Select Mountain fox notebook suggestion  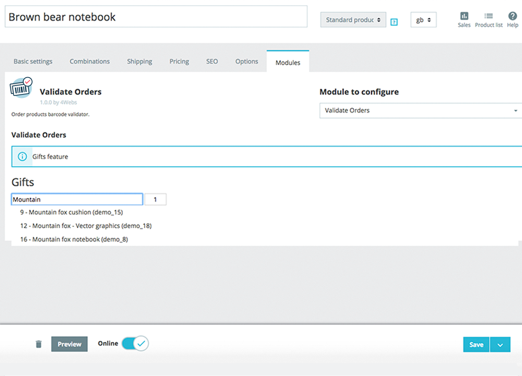tap(74, 239)
